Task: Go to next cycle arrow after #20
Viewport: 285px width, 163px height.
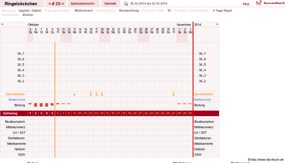Action: (x=63, y=4)
